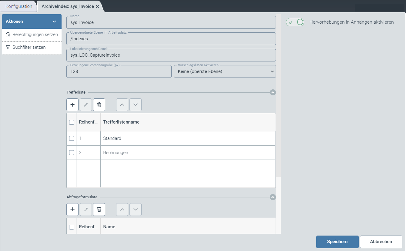Collapse the Aktionen panel

click(54, 21)
